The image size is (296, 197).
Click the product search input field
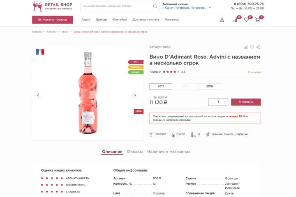point(116,6)
